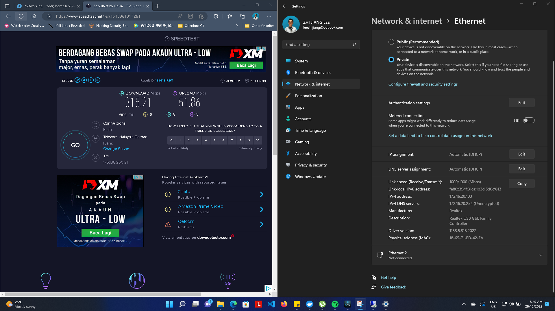
Task: Add this page to favorites star
Action: click(x=201, y=16)
